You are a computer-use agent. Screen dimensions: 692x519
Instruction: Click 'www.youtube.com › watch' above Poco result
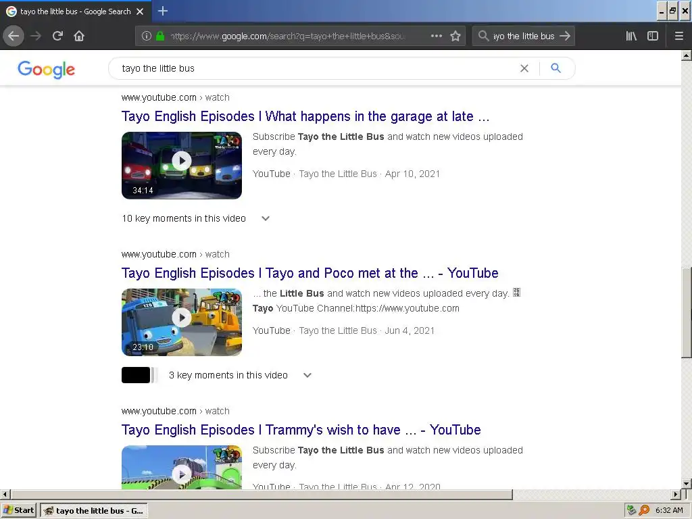[x=176, y=254]
